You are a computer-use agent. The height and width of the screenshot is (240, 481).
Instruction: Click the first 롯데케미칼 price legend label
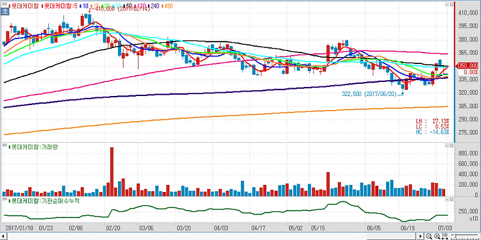[24, 6]
